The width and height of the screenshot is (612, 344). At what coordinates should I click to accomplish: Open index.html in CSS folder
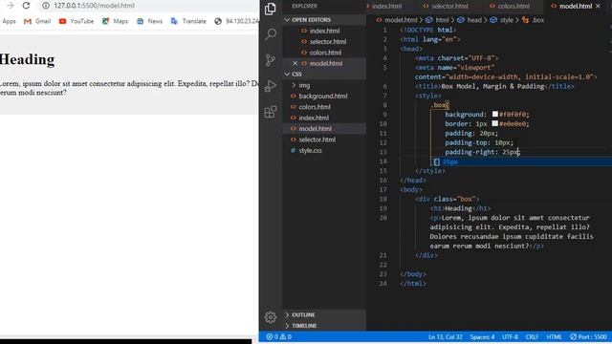tap(324, 118)
